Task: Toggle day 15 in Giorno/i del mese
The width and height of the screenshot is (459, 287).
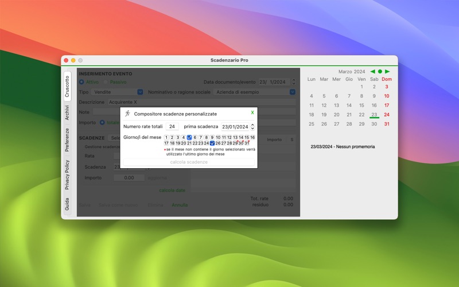Action: 247,137
